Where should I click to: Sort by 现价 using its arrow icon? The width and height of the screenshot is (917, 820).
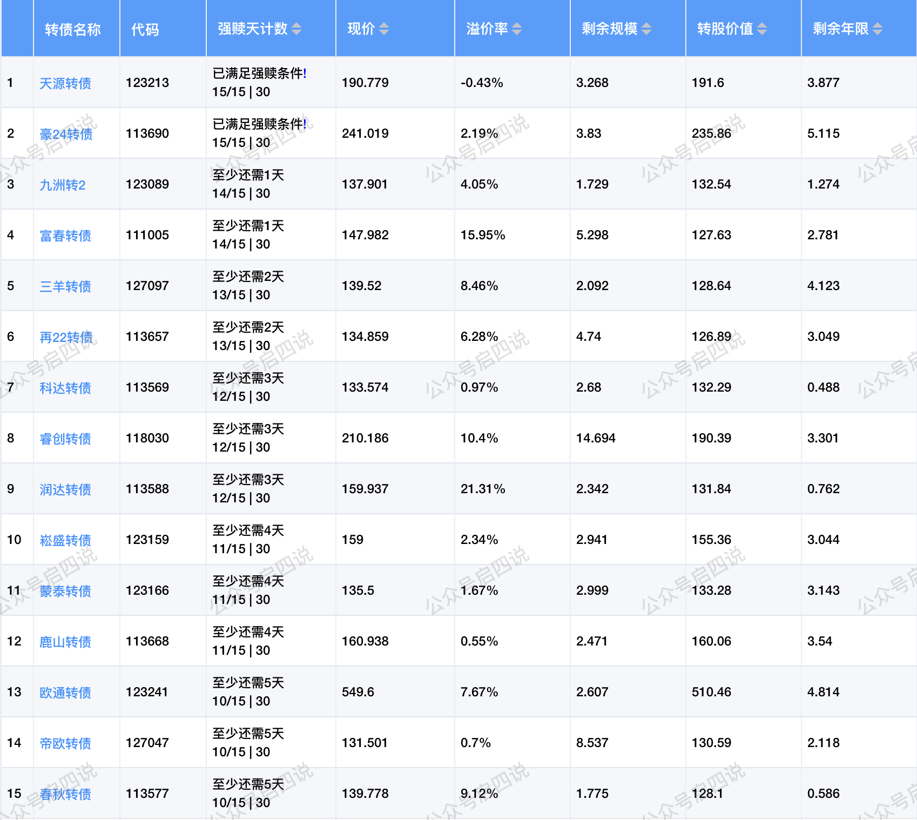point(383,29)
